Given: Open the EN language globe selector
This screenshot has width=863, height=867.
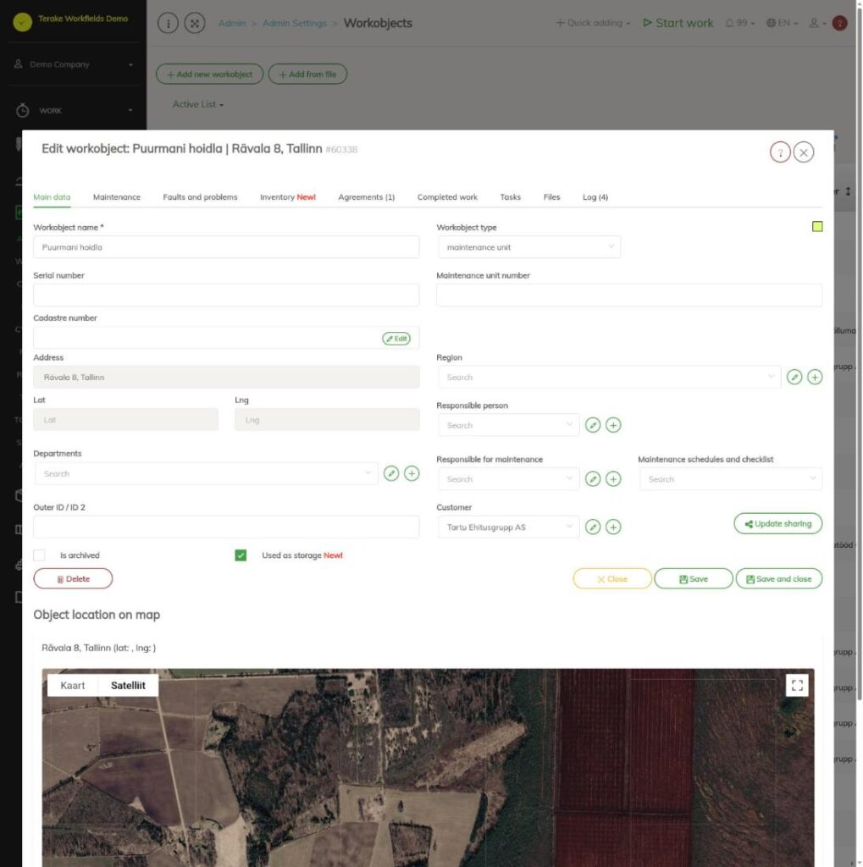Looking at the screenshot, I should point(782,23).
